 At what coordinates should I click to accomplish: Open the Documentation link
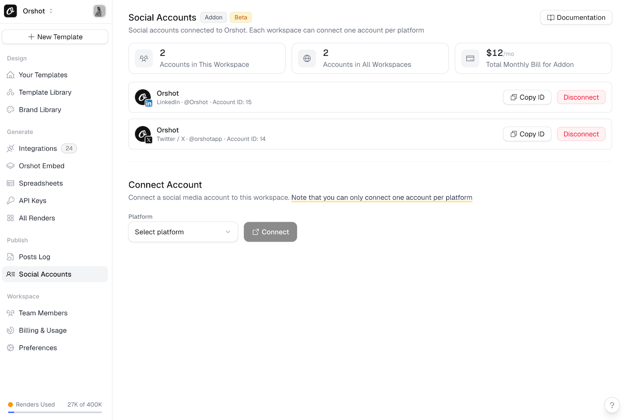pyautogui.click(x=576, y=18)
